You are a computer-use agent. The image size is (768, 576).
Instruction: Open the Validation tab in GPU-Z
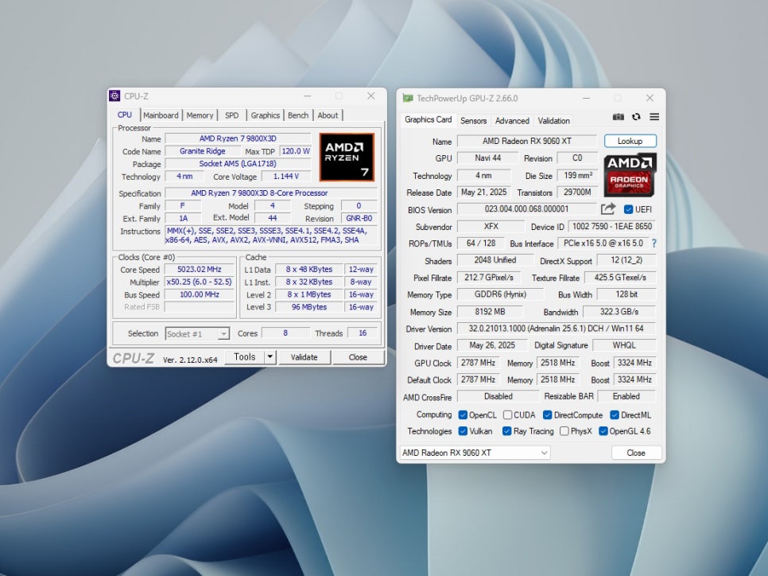553,121
